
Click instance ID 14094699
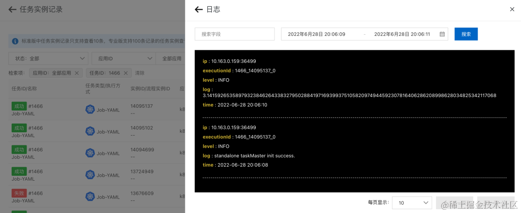pyautogui.click(x=142, y=150)
